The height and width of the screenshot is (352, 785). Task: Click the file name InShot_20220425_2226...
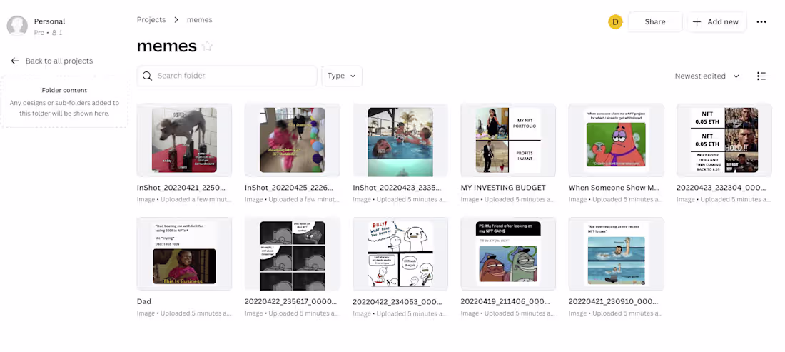point(289,188)
